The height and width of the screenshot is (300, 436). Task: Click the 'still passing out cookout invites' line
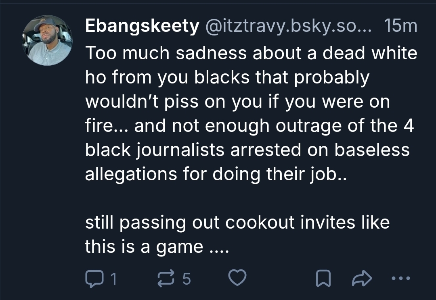[x=237, y=223]
